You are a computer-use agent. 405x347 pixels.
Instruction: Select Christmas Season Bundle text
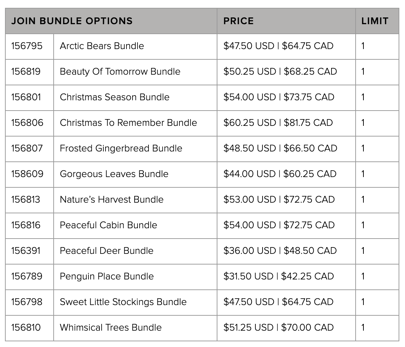114,97
